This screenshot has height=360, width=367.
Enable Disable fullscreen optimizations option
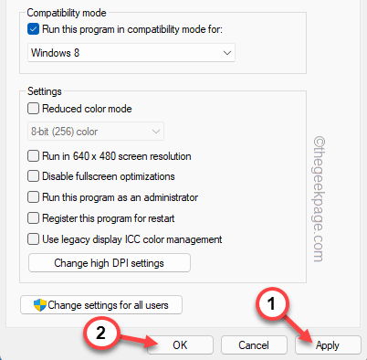[33, 176]
